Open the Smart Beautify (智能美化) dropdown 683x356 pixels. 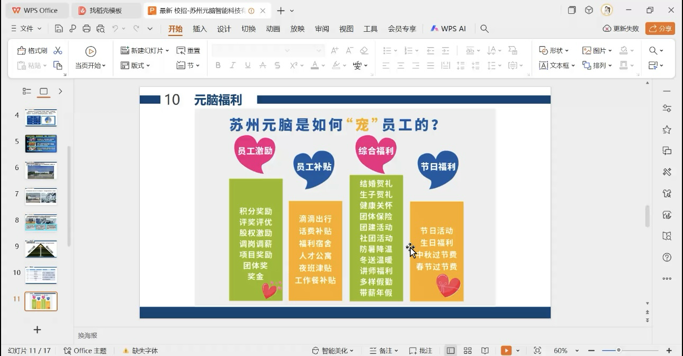pos(332,351)
